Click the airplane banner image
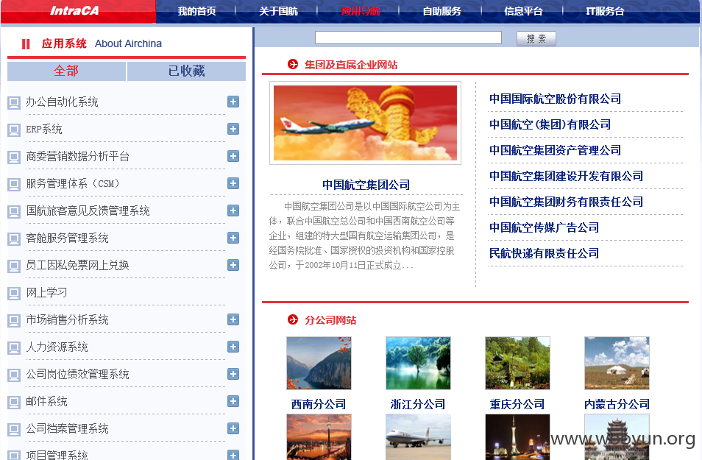Viewport: 702px width, 460px height. [365, 123]
